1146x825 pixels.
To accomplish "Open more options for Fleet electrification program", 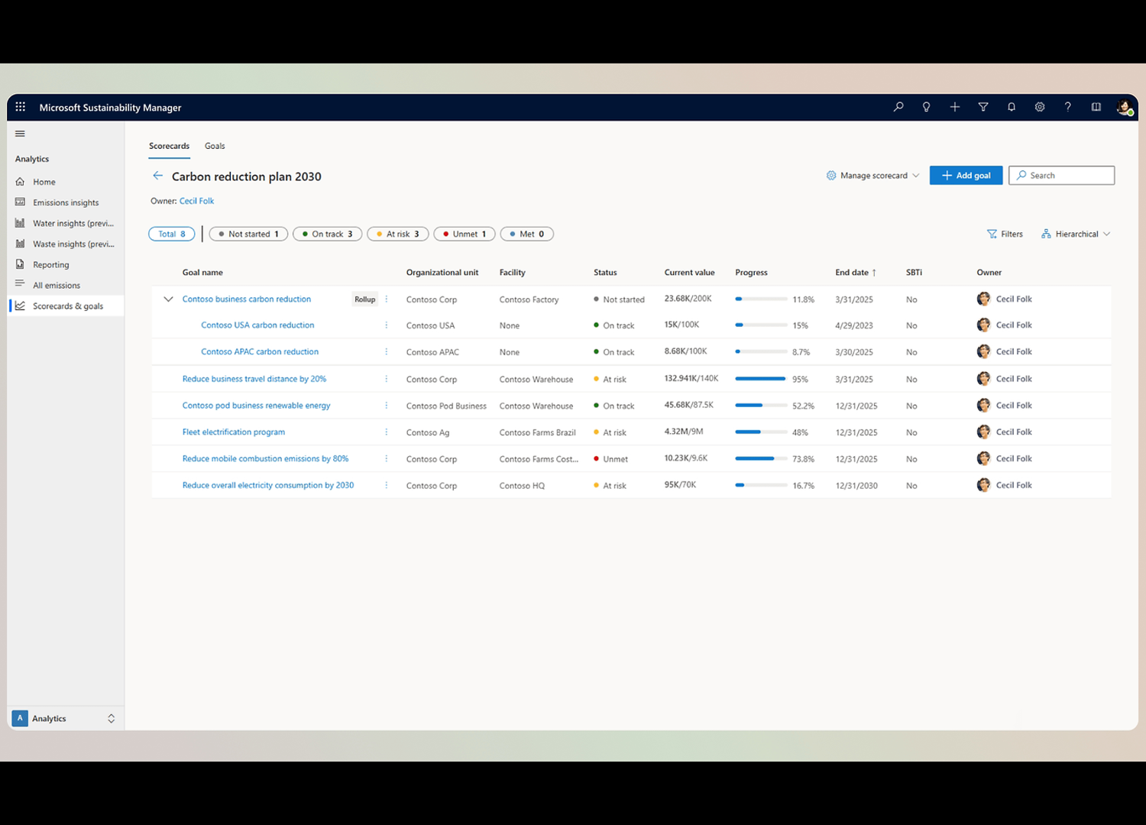I will point(387,432).
